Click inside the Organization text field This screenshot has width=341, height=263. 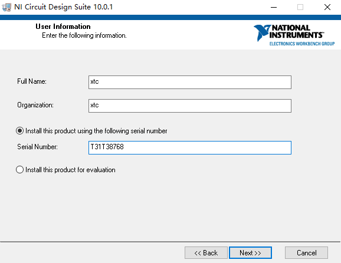click(189, 106)
